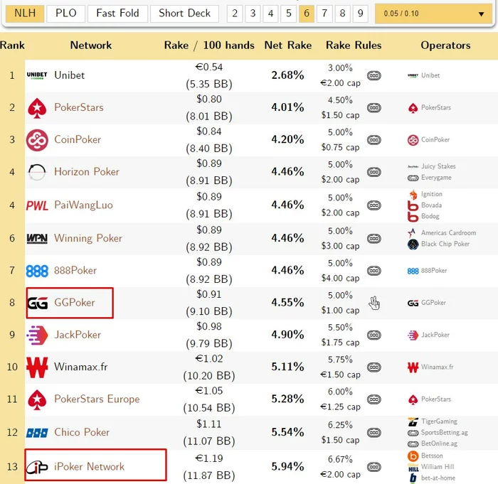Image resolution: width=498 pixels, height=484 pixels.
Task: Sort by the Rank column header
Action: pos(12,45)
